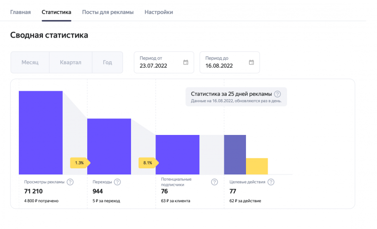Click the 1.3% conversion badge
Image resolution: width=377 pixels, height=229 pixels.
[79, 163]
